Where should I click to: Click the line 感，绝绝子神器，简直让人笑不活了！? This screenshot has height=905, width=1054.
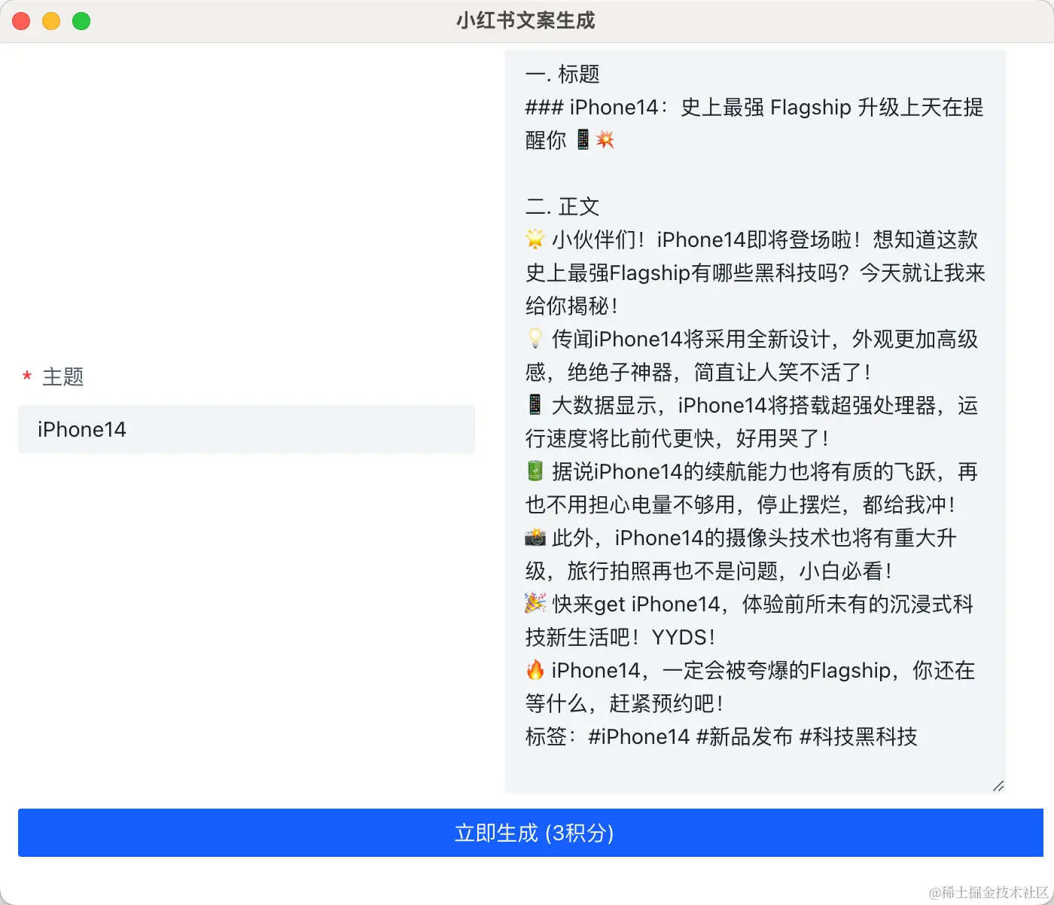699,372
